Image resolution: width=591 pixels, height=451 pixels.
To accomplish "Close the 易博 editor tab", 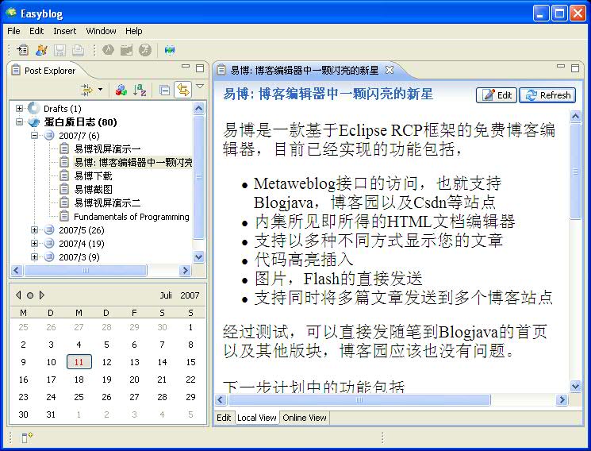I will 390,70.
